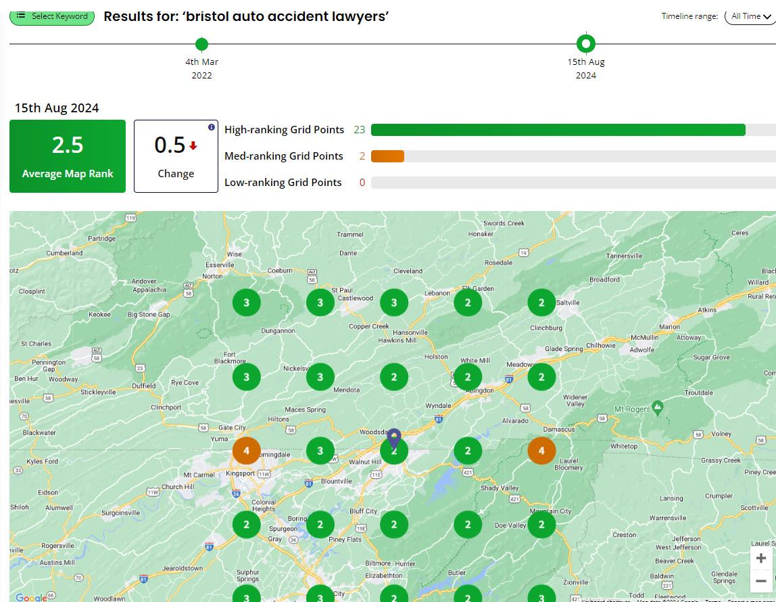Click the info icon on the Change card
This screenshot has height=602, width=776.
212,127
